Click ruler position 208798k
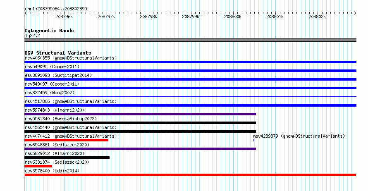368x191 pixels. (x=148, y=17)
